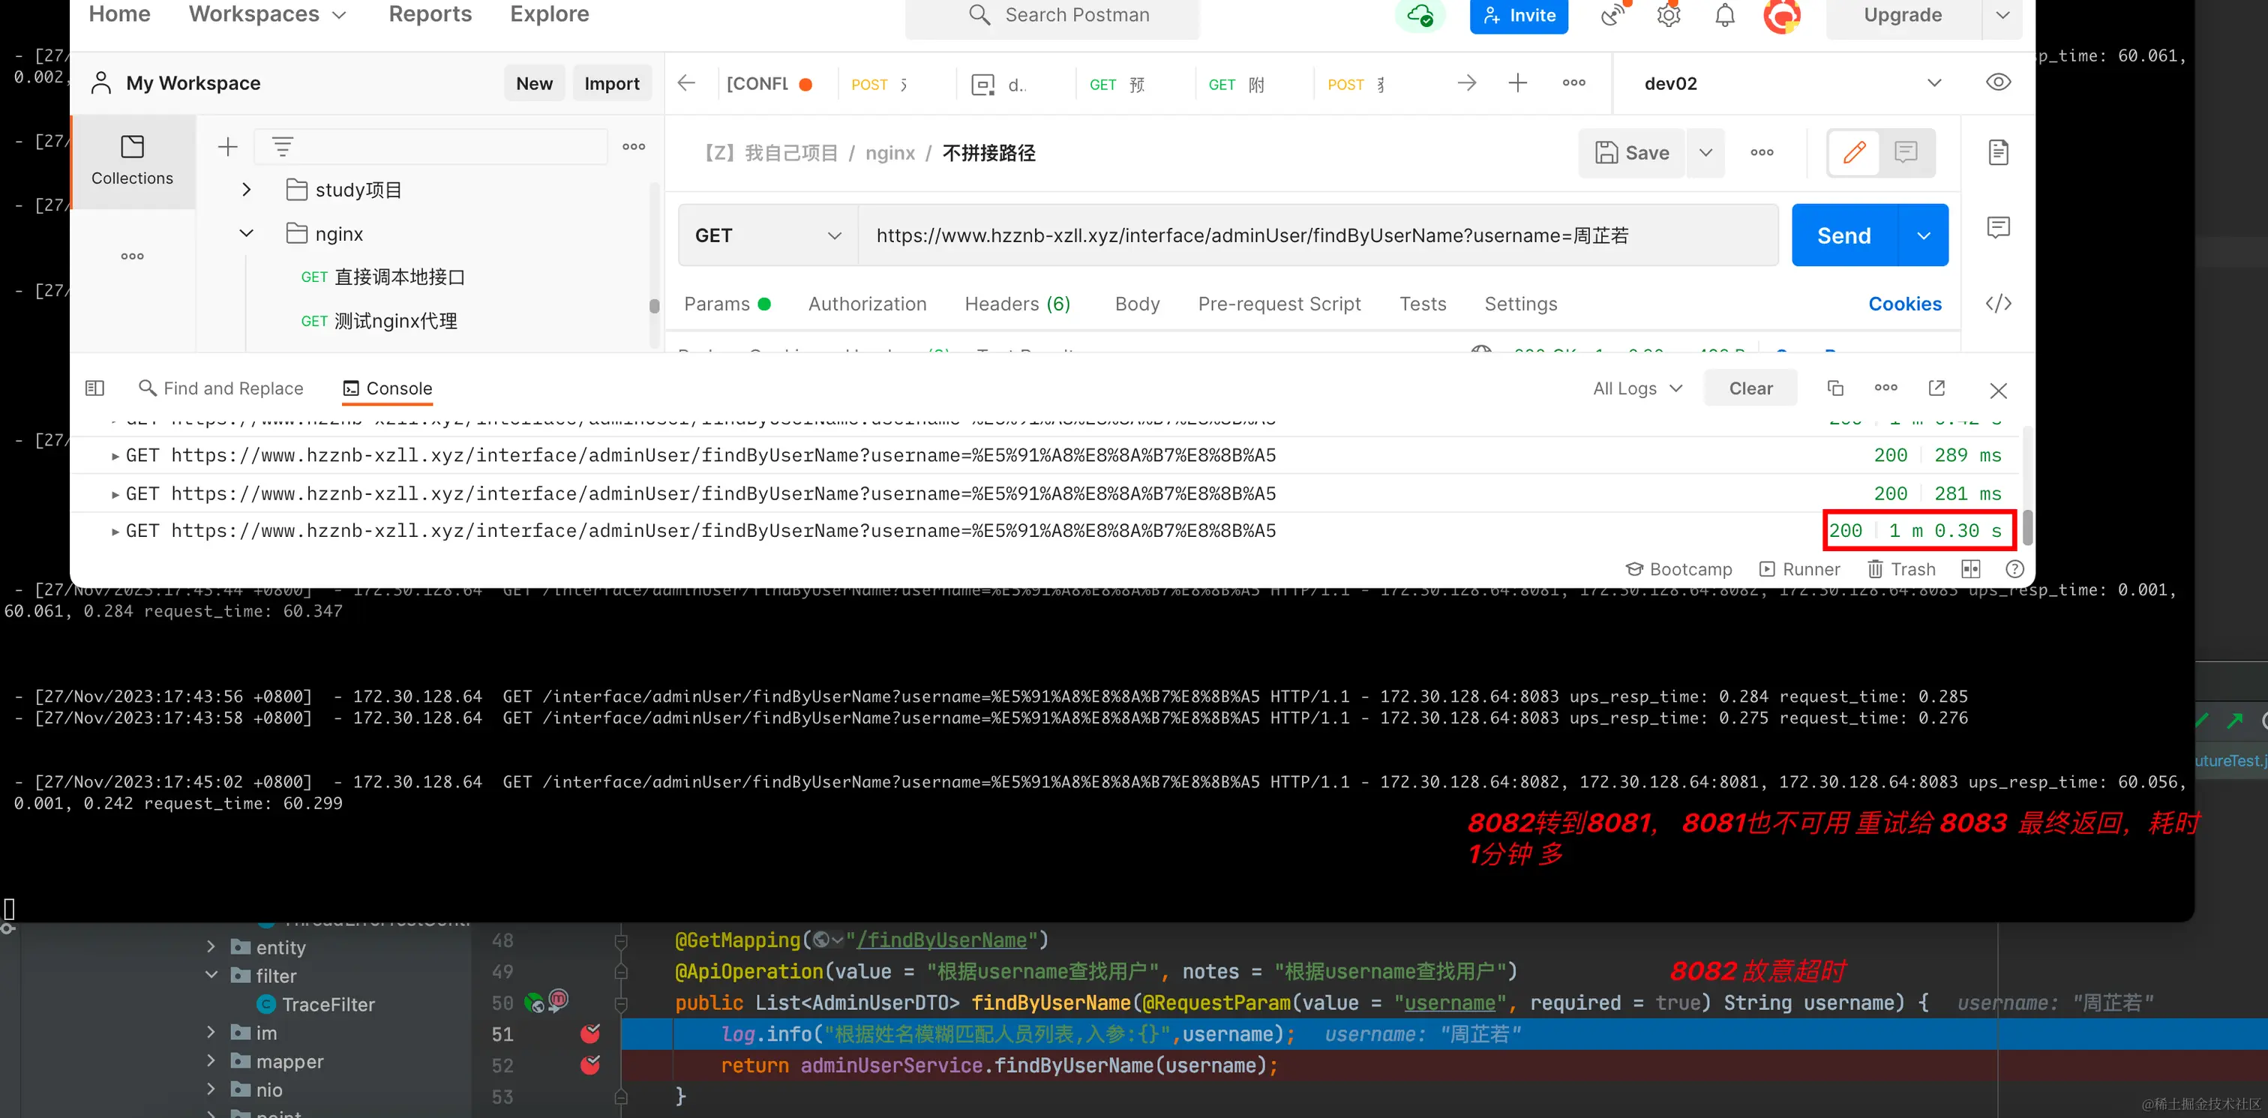2268x1118 pixels.
Task: Open the satellite capture requests icon
Action: coord(1613,15)
